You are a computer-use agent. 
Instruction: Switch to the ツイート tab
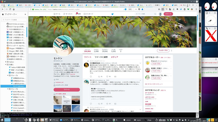point(88,57)
